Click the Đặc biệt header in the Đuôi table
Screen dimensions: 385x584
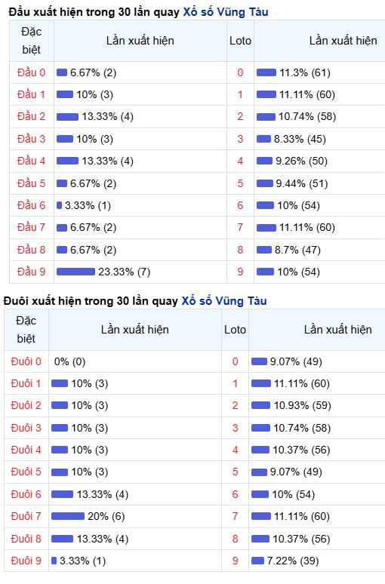tap(26, 330)
